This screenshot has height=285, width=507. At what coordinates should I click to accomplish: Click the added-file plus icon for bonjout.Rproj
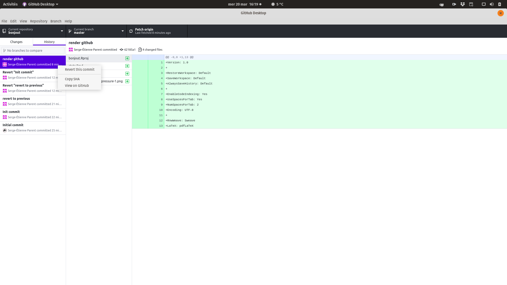(x=127, y=58)
